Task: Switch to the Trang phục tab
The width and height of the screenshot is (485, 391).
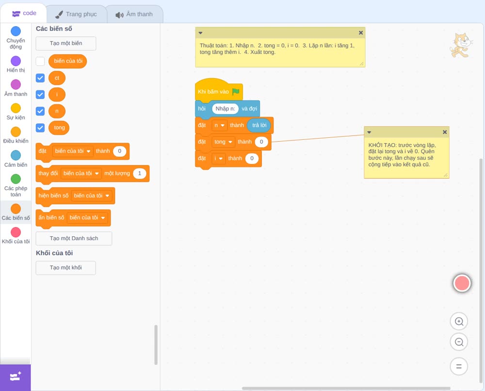Action: tap(76, 14)
